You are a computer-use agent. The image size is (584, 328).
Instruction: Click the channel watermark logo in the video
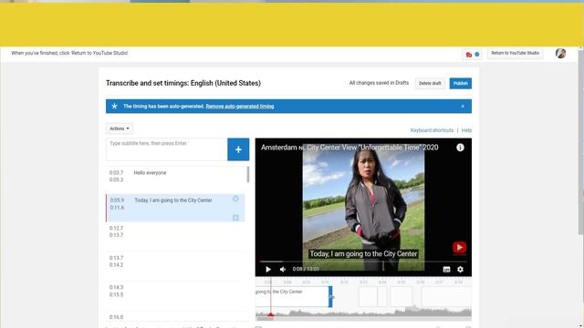459,248
